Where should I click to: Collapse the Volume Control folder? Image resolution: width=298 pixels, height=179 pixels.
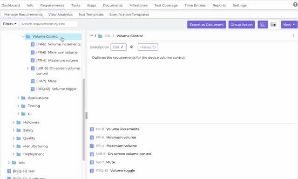[x=23, y=36]
